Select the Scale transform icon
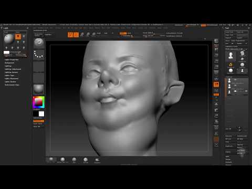Viewport: 252px width, 189px height. click(88, 35)
